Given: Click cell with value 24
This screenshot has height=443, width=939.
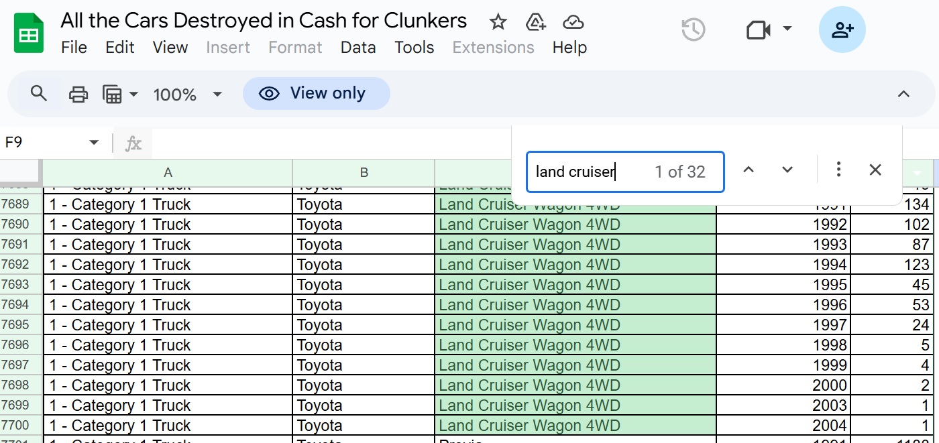Looking at the screenshot, I should tap(892, 325).
